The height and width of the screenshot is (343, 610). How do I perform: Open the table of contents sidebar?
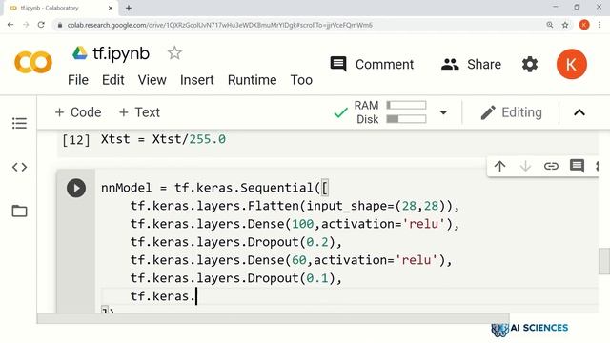click(19, 123)
